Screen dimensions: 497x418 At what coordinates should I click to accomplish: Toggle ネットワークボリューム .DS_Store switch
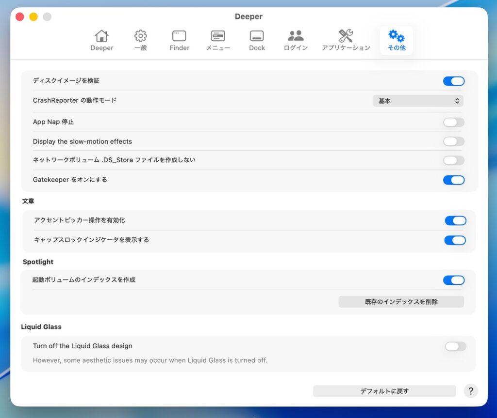point(453,160)
